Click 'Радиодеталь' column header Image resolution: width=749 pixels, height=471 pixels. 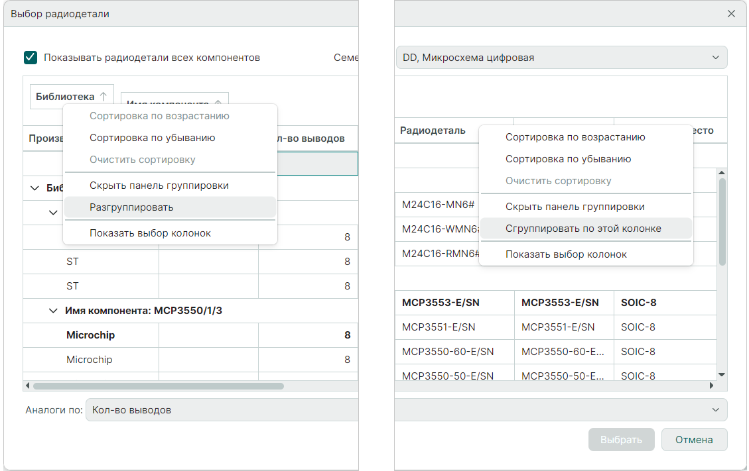click(433, 131)
